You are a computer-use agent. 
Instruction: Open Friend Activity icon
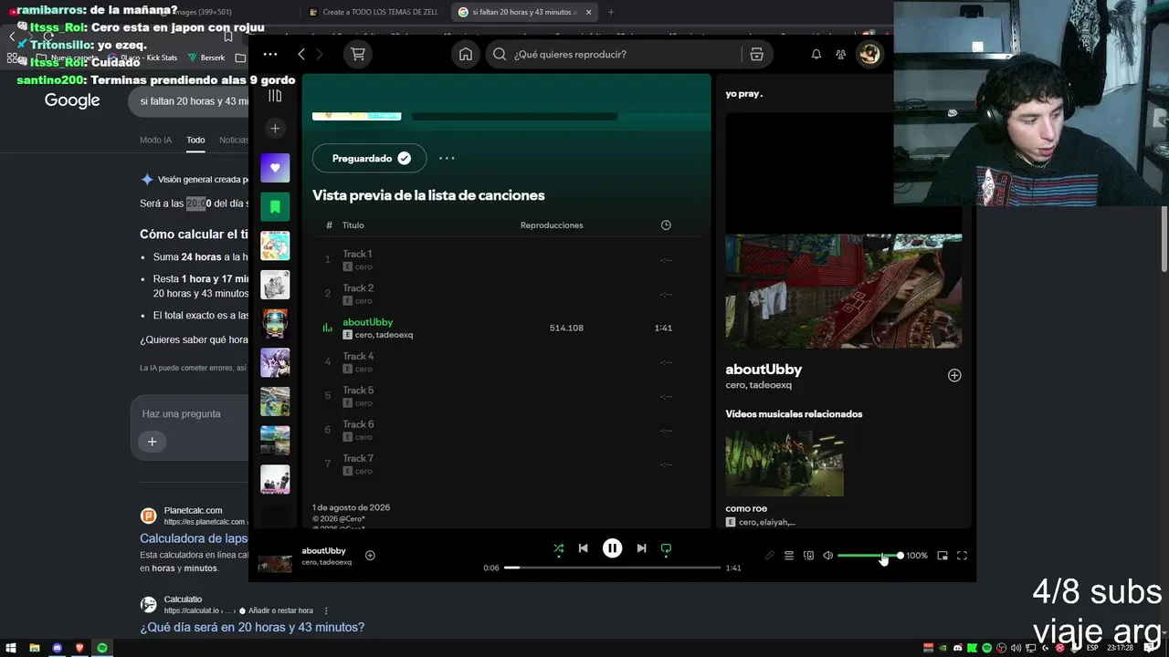point(841,55)
